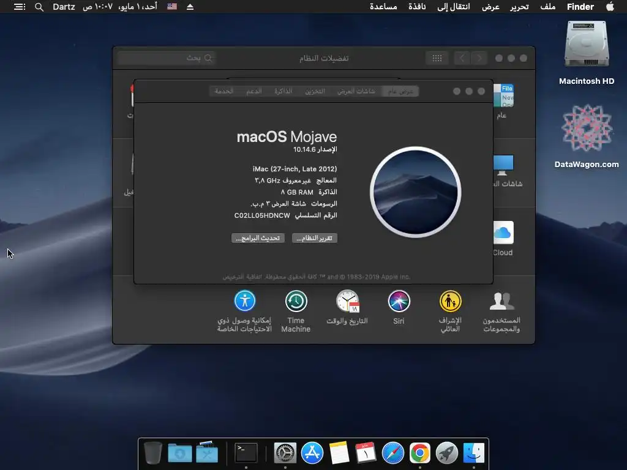627x470 pixels.
Task: Open DataWagon.com desktop icon
Action: [x=586, y=129]
